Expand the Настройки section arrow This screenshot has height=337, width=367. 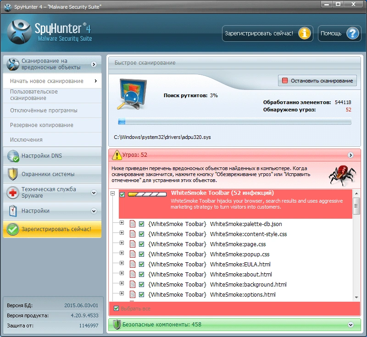(94, 211)
